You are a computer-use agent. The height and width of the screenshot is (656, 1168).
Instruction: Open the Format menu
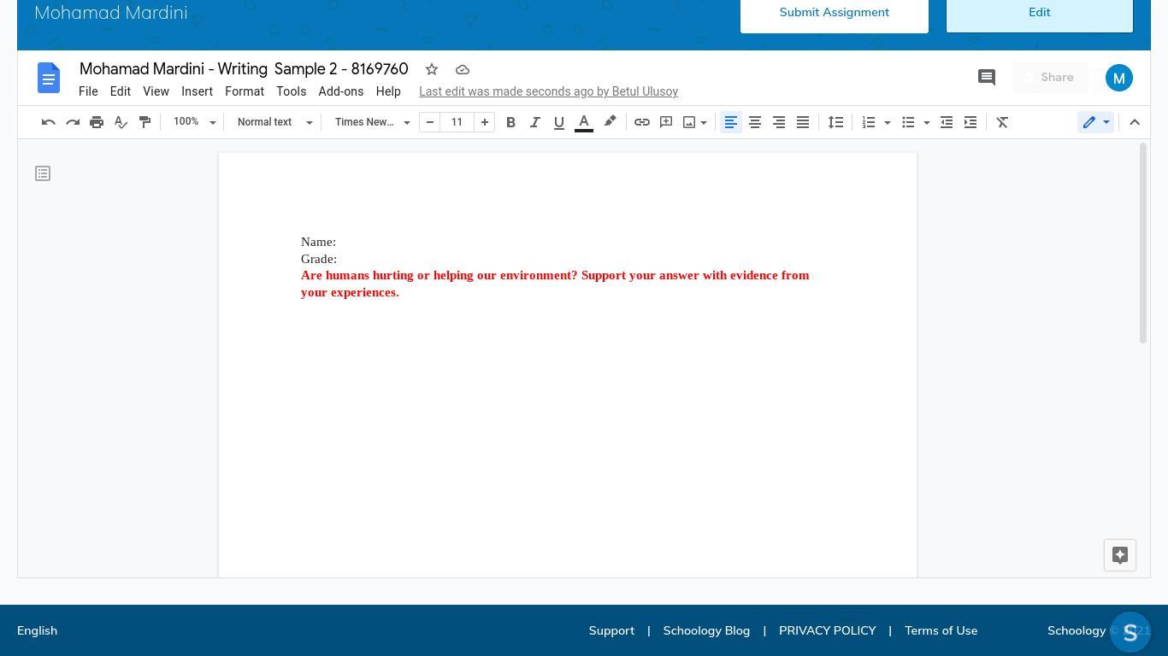coord(245,91)
